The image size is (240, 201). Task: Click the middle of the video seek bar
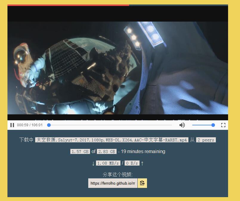tap(110, 125)
